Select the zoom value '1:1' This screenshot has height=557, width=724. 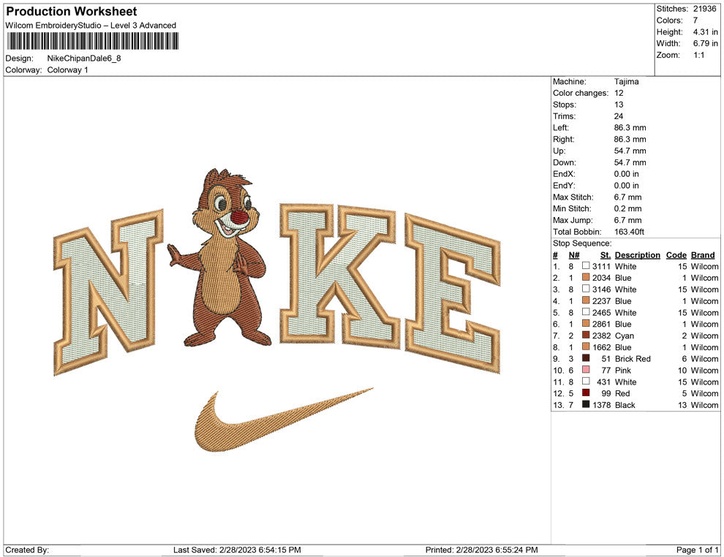pyautogui.click(x=698, y=55)
